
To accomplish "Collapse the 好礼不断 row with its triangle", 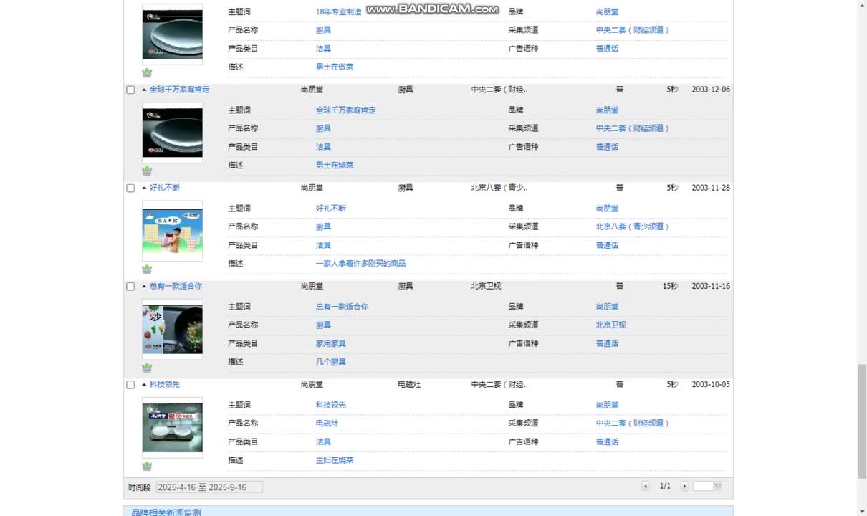I will 144,188.
